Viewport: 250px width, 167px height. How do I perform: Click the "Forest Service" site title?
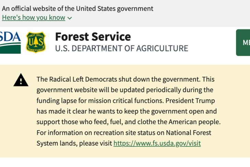point(93,37)
